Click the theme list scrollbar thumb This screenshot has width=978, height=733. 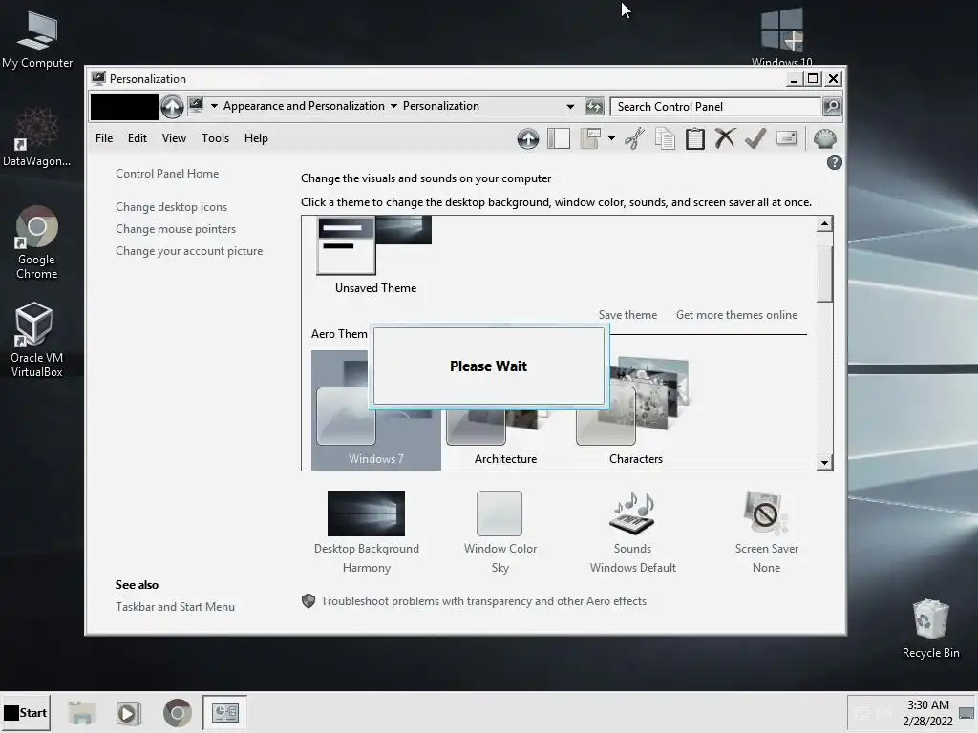[x=824, y=274]
